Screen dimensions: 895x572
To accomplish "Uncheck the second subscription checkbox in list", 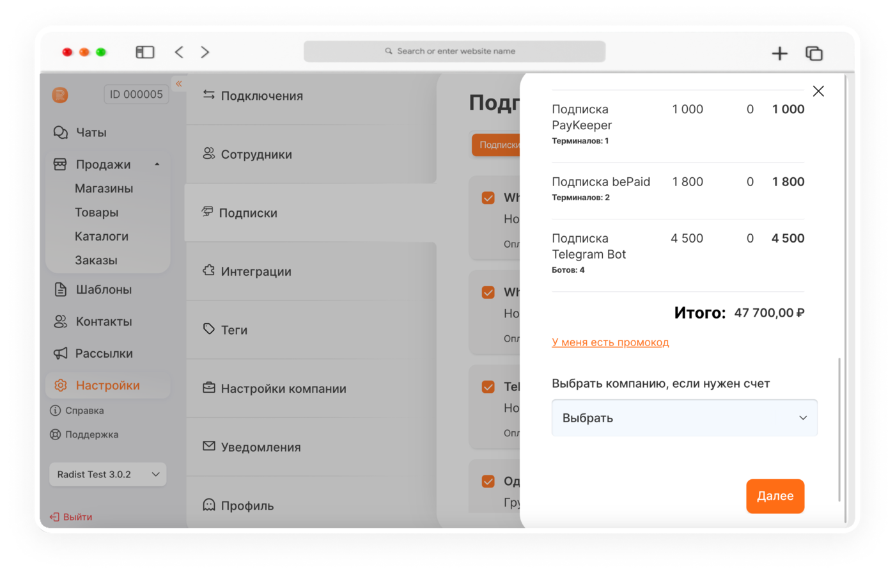I will [488, 292].
